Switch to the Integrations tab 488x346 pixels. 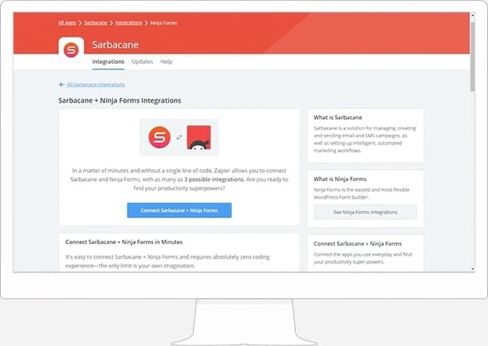108,61
